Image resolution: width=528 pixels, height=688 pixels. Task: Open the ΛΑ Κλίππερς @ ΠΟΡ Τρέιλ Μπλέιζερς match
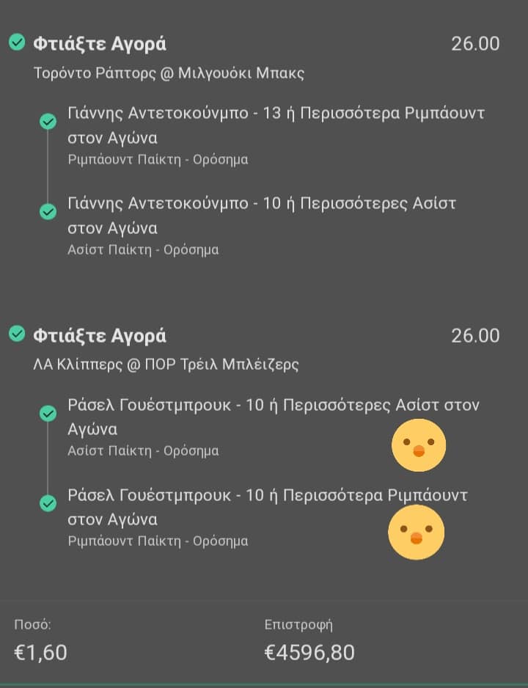[x=166, y=365]
